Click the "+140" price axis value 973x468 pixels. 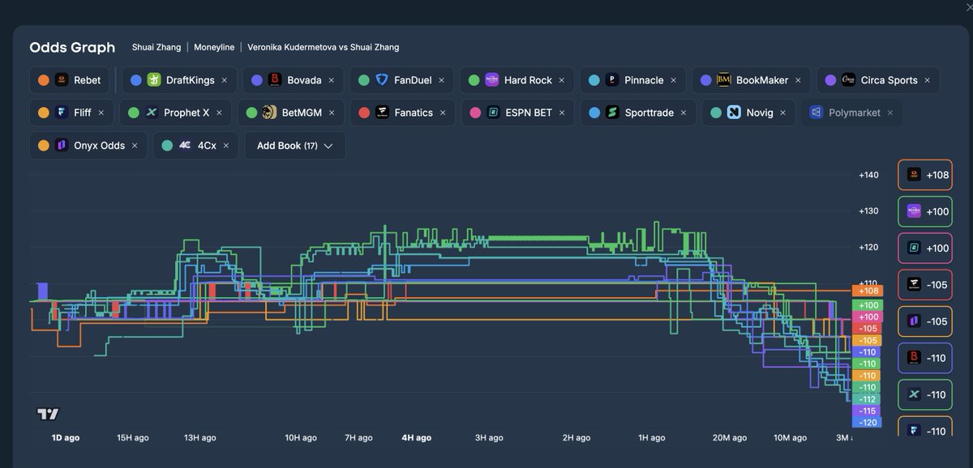click(x=868, y=176)
